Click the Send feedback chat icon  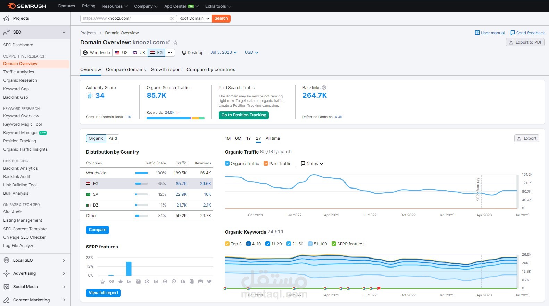point(513,33)
